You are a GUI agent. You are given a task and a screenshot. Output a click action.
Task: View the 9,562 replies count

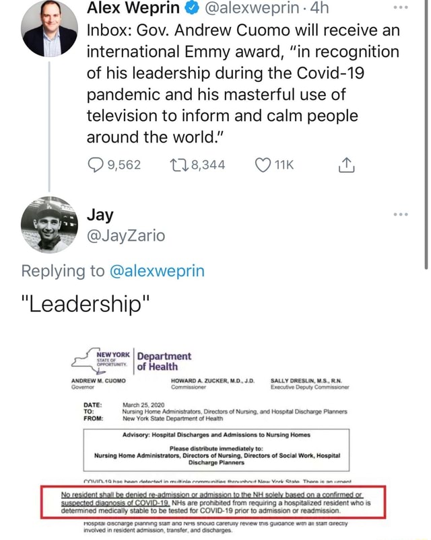coord(123,165)
